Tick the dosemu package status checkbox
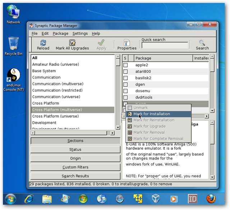230x210 pixels. coord(125,91)
